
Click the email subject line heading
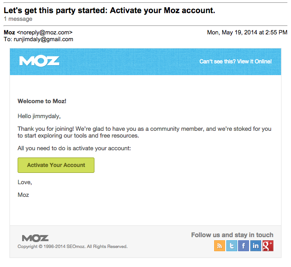click(109, 10)
